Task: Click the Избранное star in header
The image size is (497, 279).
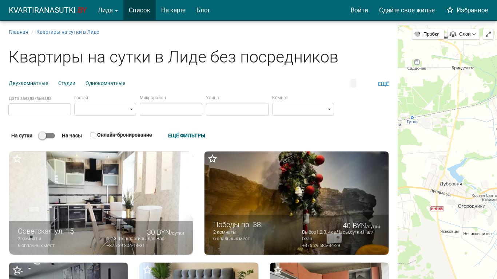Action: point(450,10)
